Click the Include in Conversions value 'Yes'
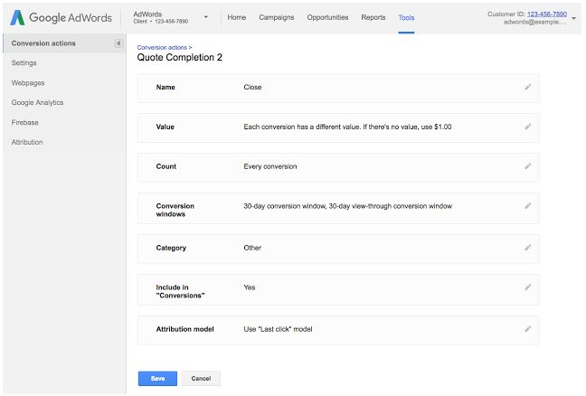The height and width of the screenshot is (396, 586). 250,288
